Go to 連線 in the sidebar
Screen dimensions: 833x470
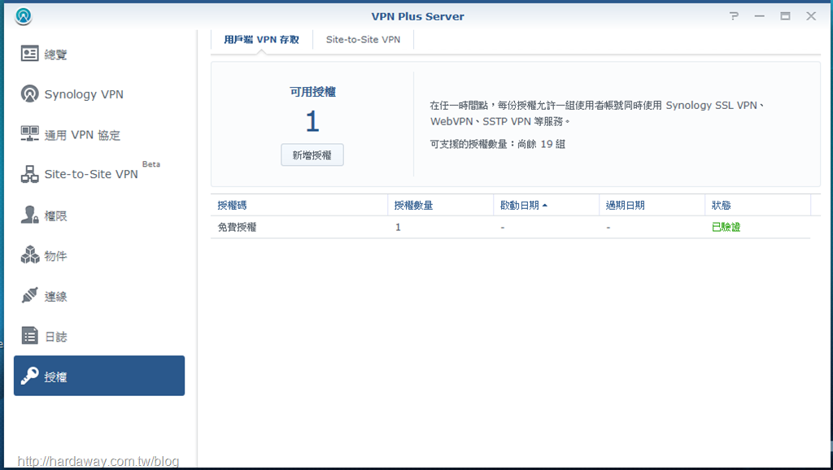click(99, 296)
